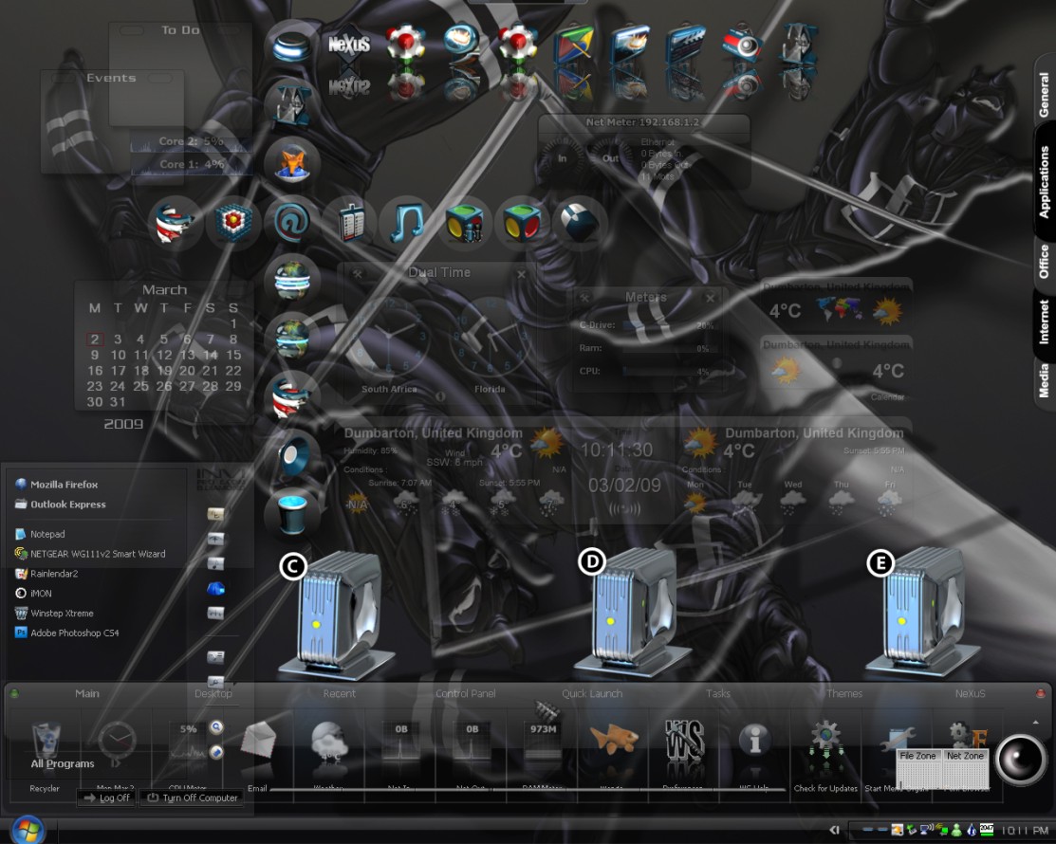Open Outlook Express from the Start menu
The height and width of the screenshot is (844, 1056).
pyautogui.click(x=60, y=505)
